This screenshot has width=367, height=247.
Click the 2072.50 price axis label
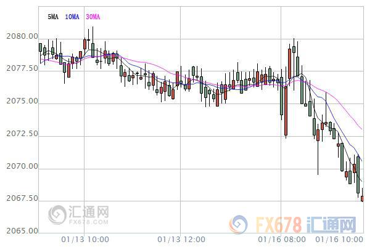click(x=22, y=134)
